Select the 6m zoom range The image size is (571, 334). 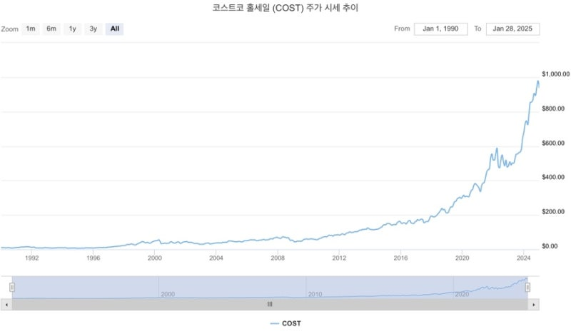click(51, 29)
